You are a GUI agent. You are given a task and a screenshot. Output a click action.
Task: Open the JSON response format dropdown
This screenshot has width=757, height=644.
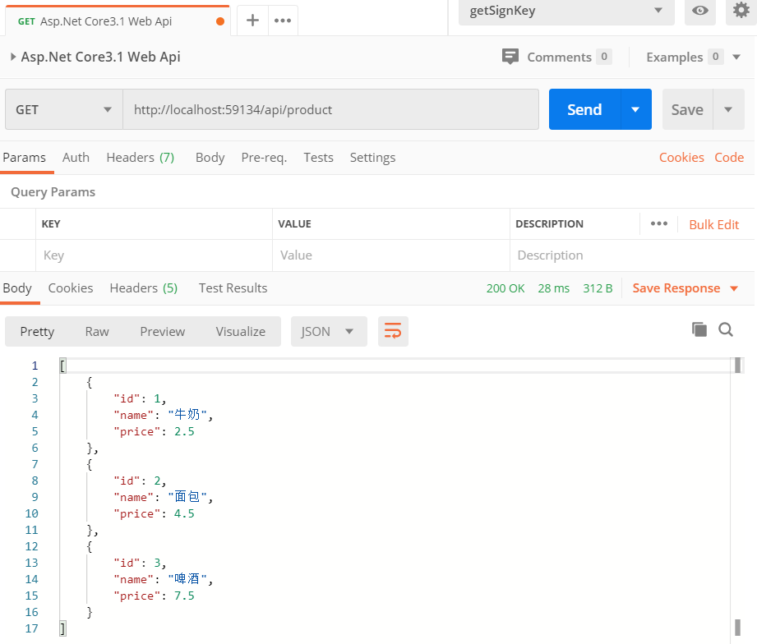(328, 331)
